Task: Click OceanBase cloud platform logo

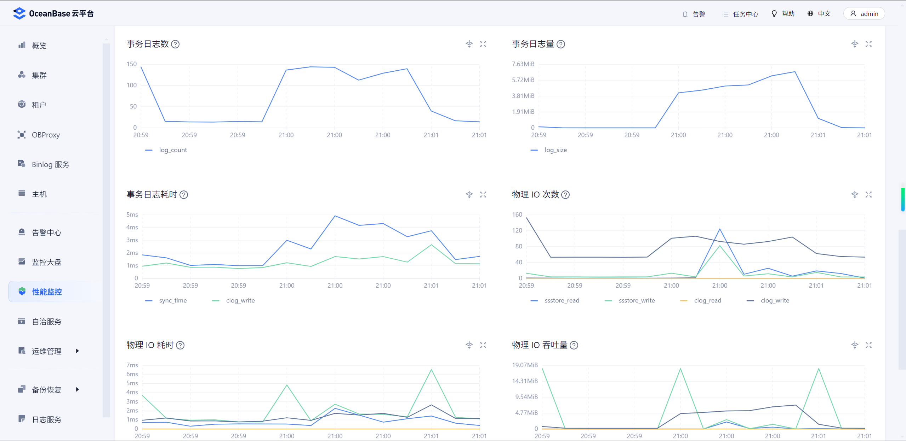Action: (53, 13)
